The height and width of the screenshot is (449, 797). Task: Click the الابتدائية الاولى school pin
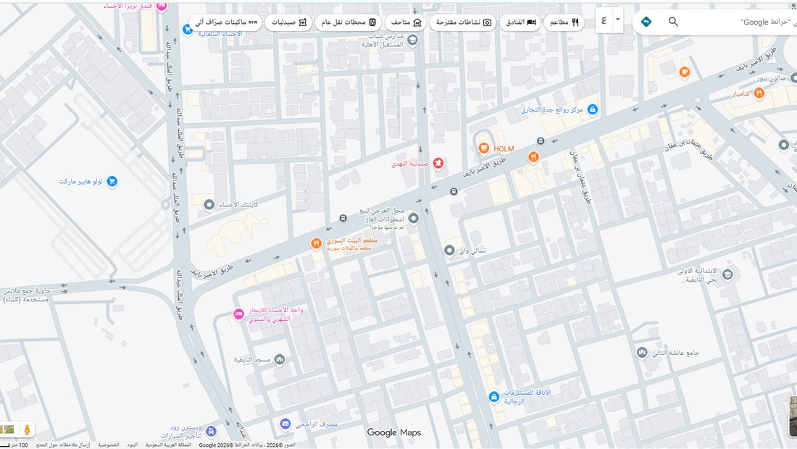pos(727,274)
